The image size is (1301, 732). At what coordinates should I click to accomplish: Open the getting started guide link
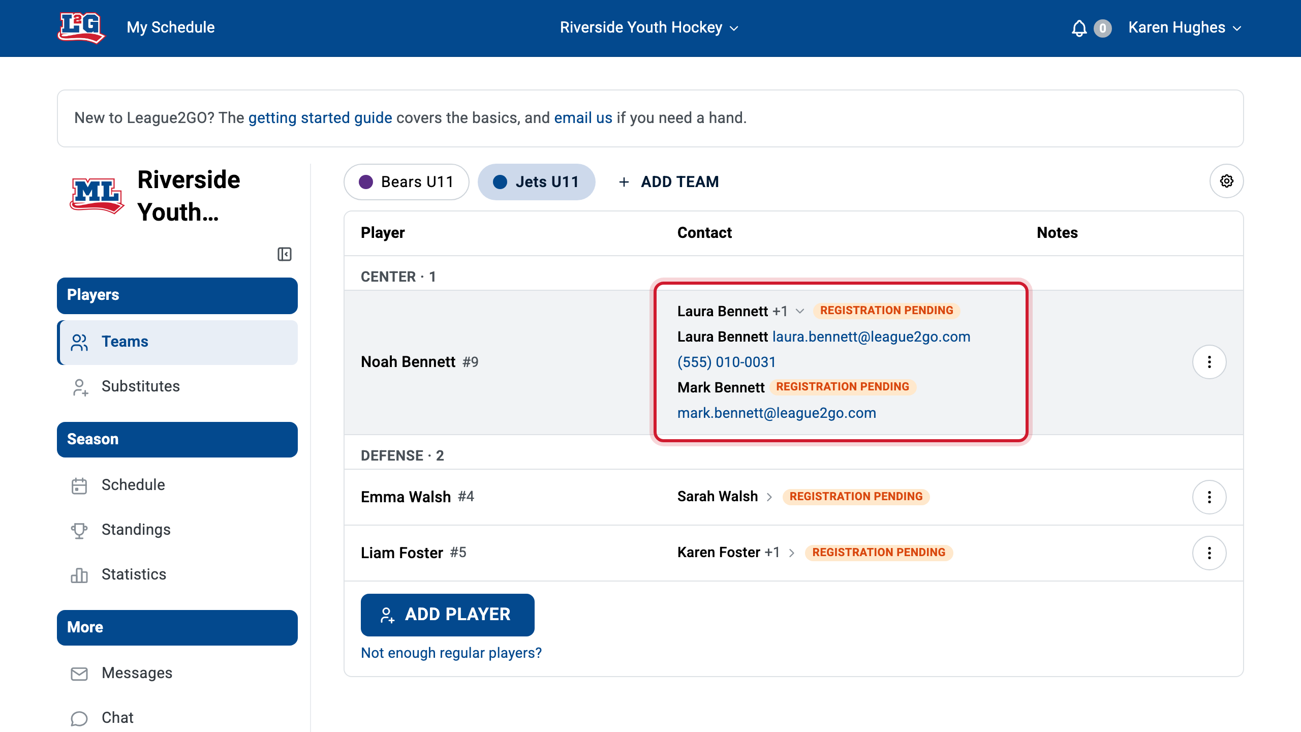click(x=320, y=118)
